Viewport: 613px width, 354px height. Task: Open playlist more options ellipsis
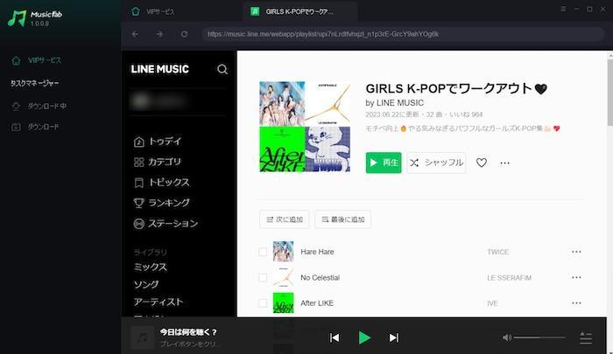click(x=504, y=163)
